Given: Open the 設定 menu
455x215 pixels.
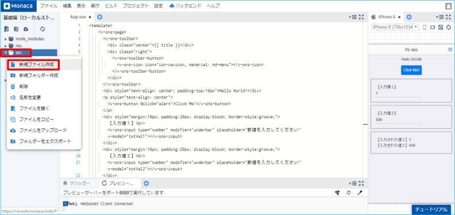Looking at the screenshot, I should pos(159,6).
